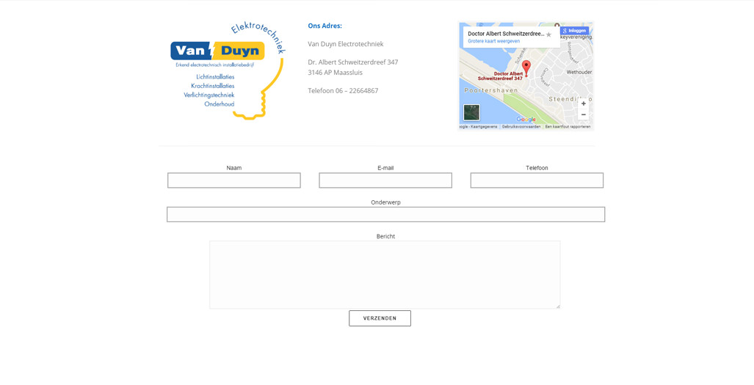
Task: Click inside the Bericht text area
Action: pyautogui.click(x=385, y=274)
